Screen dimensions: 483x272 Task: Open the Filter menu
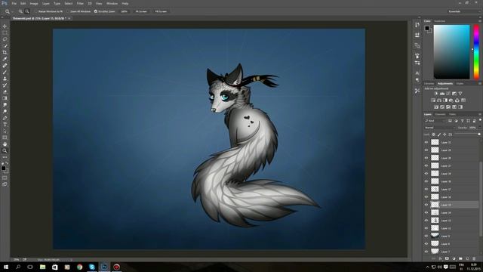(x=80, y=3)
